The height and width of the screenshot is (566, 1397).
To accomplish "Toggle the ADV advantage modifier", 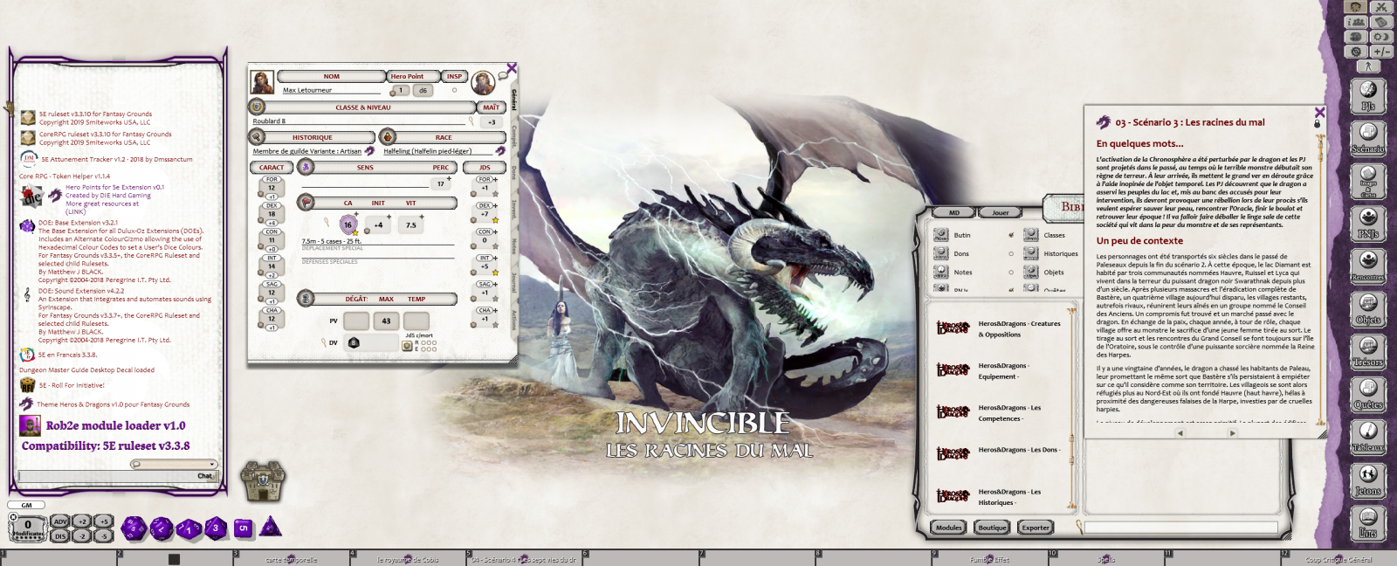I will tap(60, 521).
